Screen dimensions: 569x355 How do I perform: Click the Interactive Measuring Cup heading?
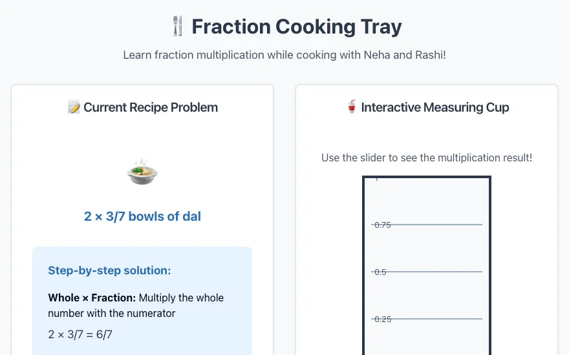click(x=435, y=108)
